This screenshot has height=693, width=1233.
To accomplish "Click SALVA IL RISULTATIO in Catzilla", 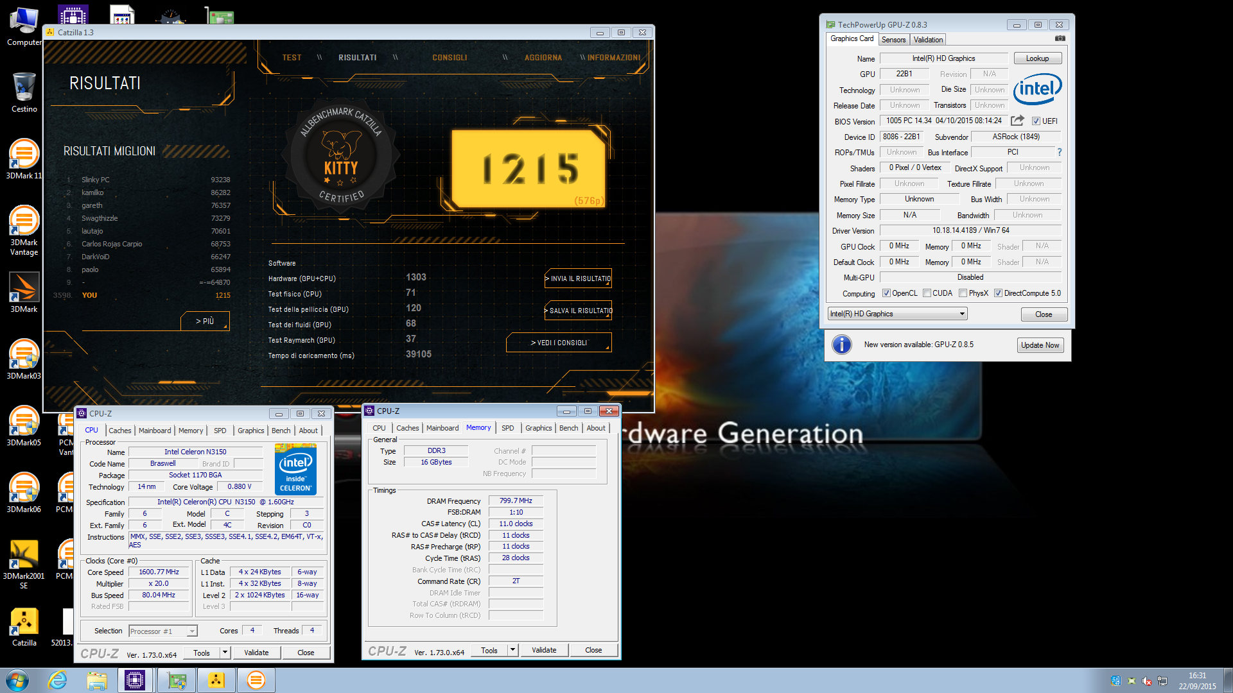I will point(578,311).
